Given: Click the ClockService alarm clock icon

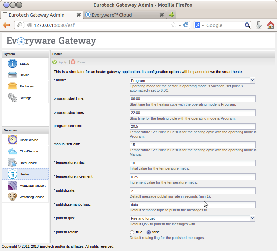Looking at the screenshot, I should click(x=12, y=140).
